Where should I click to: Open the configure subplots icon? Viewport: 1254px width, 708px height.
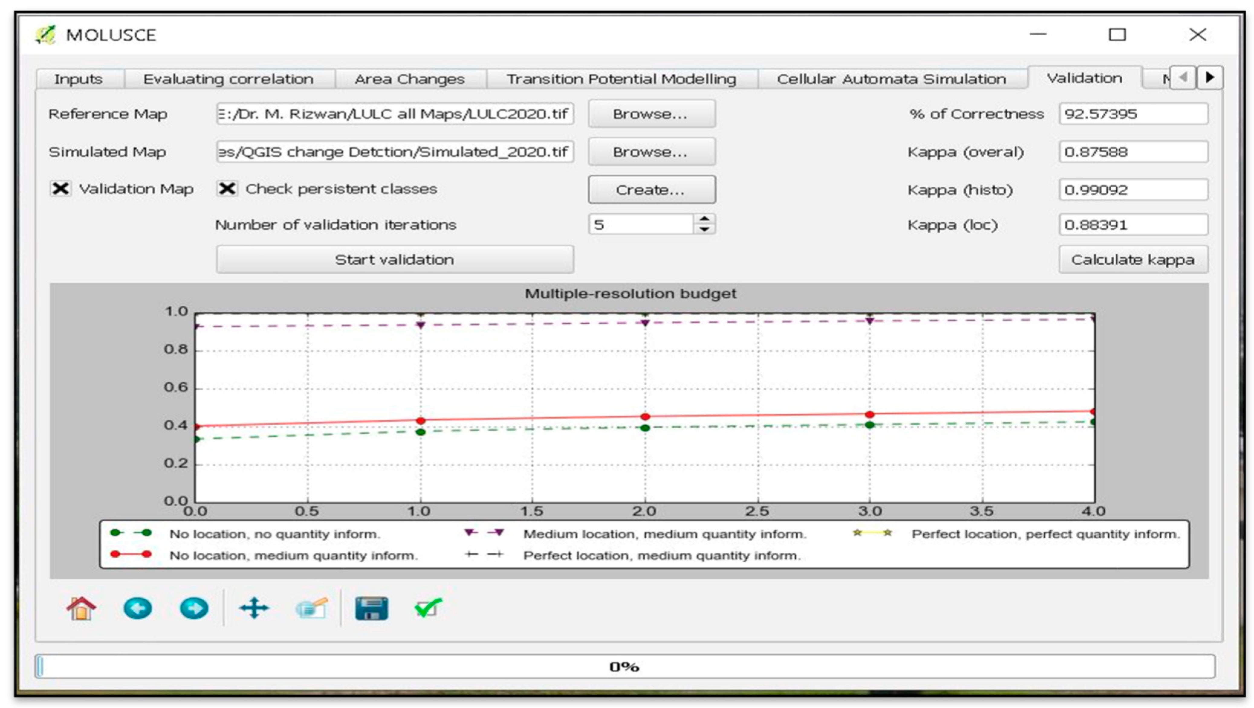pyautogui.click(x=312, y=608)
